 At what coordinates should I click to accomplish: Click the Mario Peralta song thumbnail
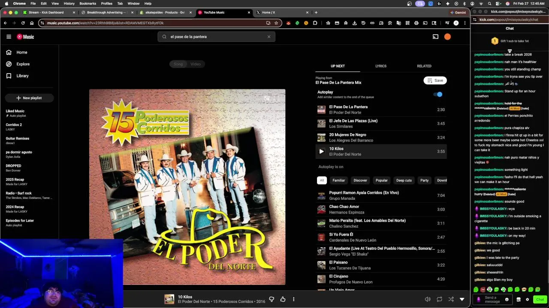click(x=321, y=223)
